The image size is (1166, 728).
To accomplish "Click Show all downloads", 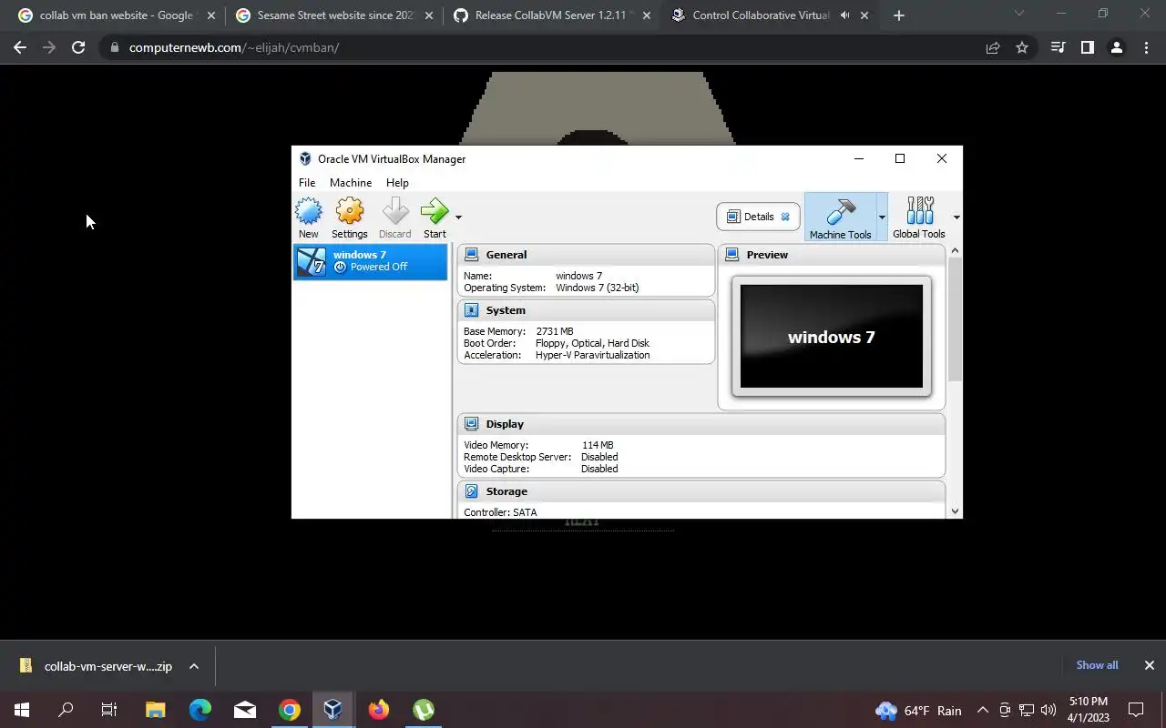I will 1097,665.
